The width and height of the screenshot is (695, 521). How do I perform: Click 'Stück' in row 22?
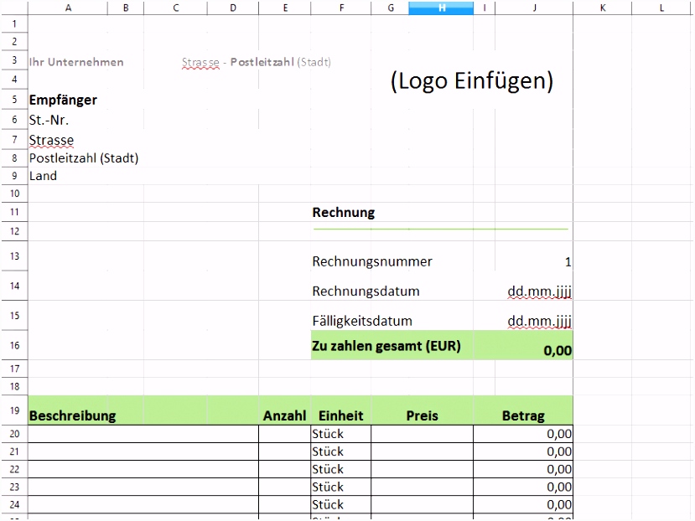328,469
